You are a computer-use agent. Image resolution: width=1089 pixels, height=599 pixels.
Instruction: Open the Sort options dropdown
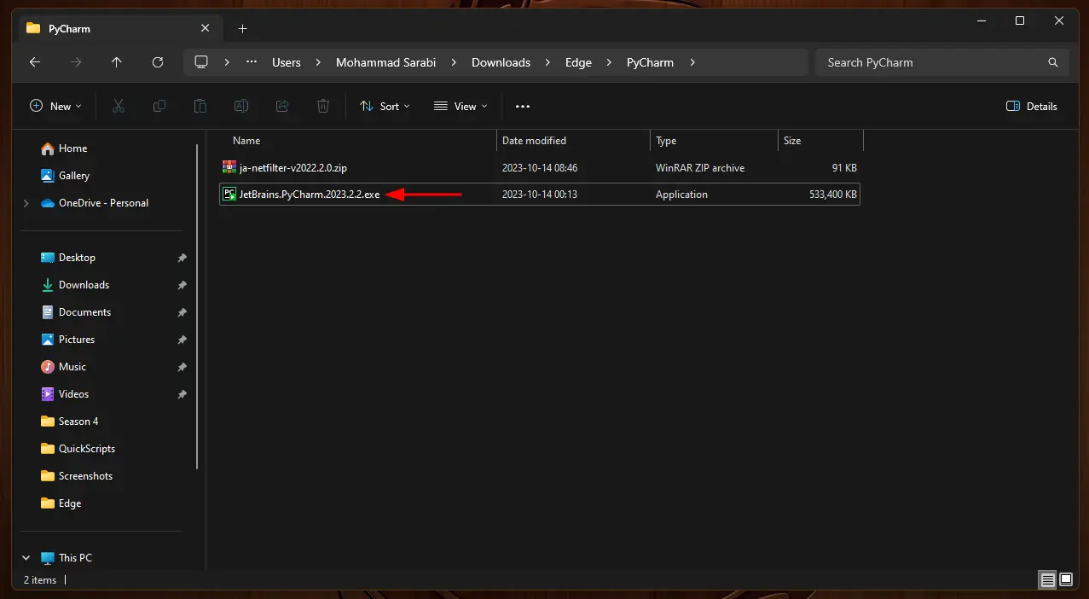click(x=385, y=106)
